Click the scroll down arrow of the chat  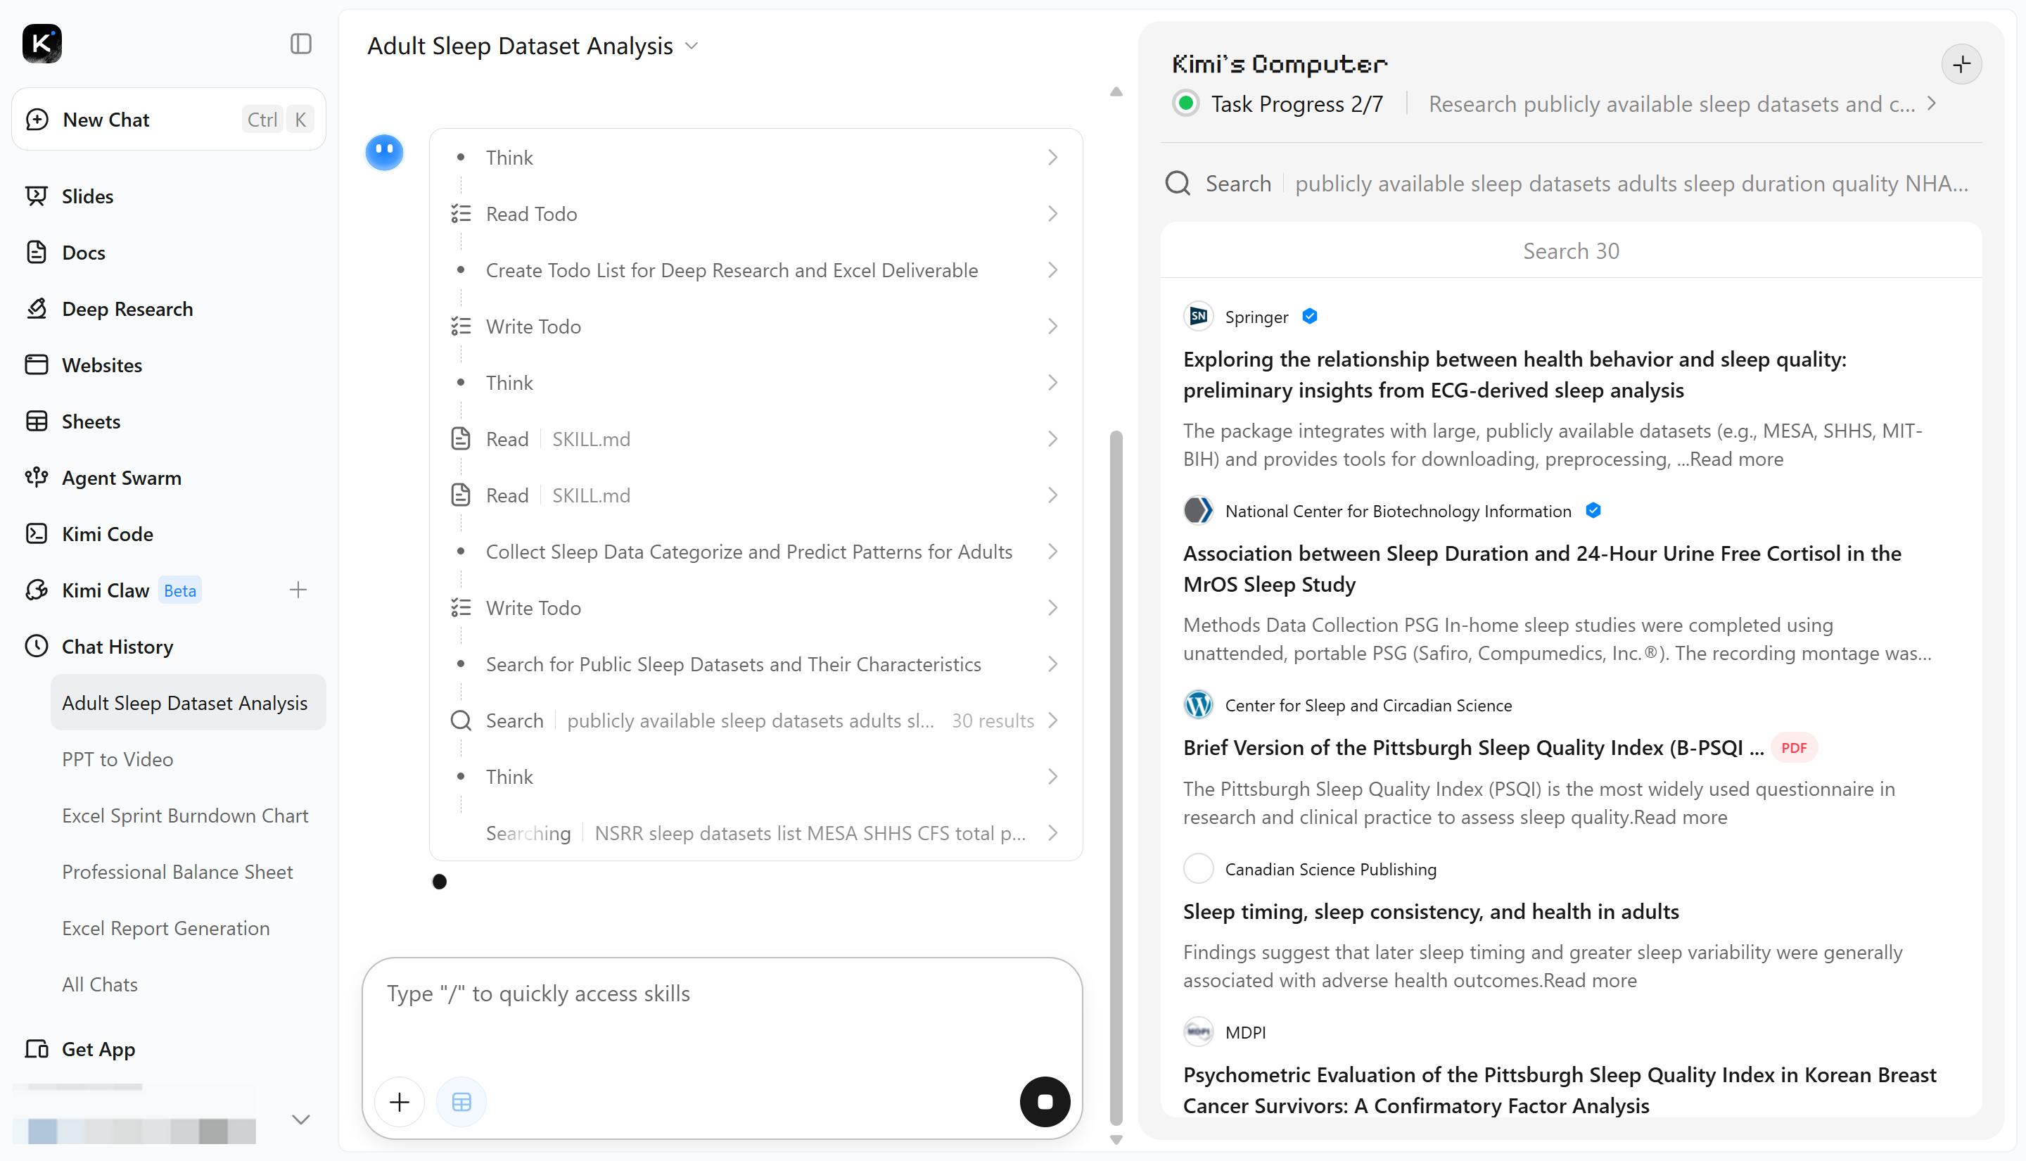1116,1139
